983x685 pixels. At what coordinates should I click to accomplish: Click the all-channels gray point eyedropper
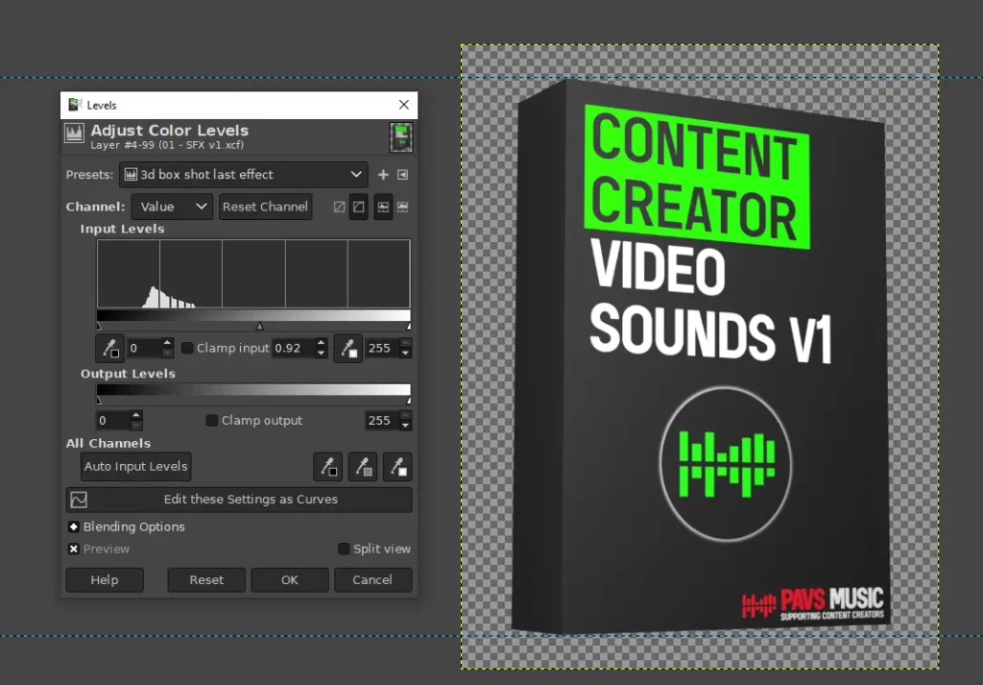pyautogui.click(x=362, y=467)
